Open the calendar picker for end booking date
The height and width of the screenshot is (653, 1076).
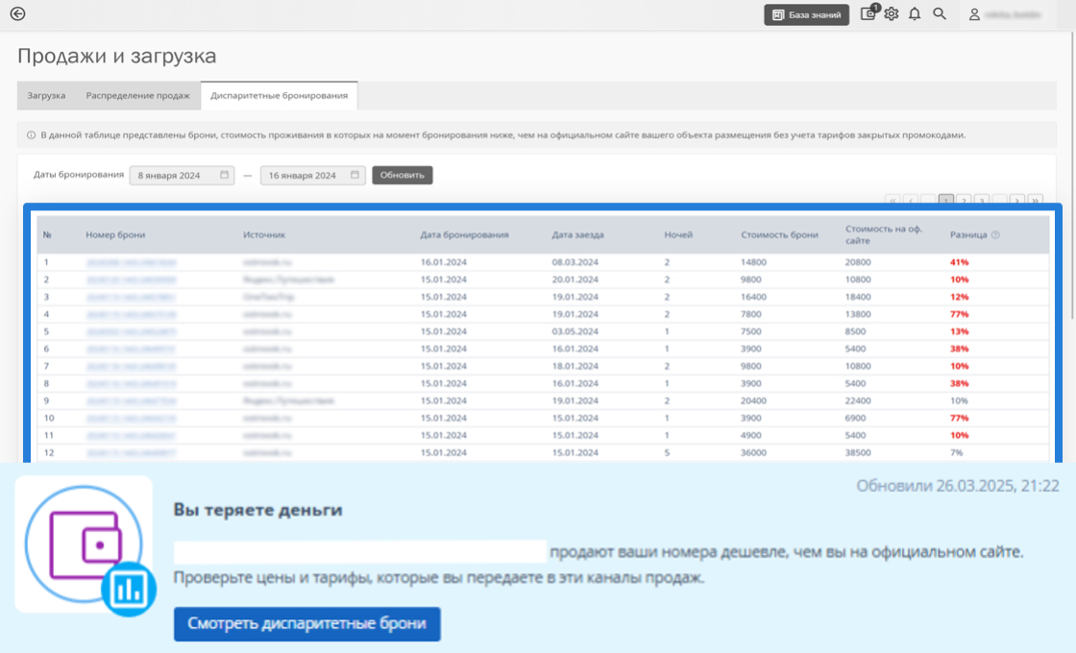click(x=354, y=175)
